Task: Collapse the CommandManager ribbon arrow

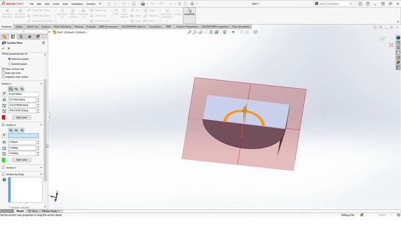Action: tap(398, 21)
